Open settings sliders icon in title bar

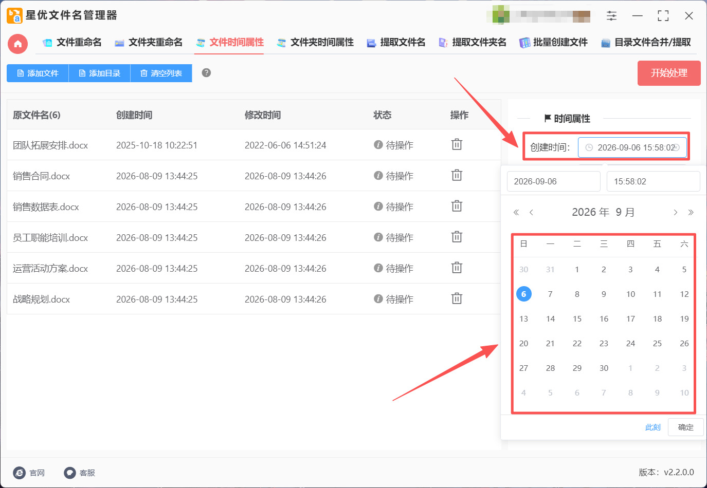coord(611,16)
